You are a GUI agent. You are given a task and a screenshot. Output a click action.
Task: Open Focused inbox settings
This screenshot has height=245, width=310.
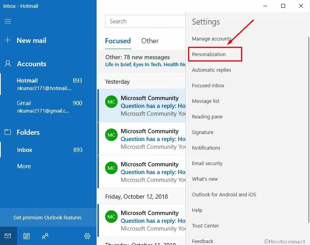click(208, 85)
